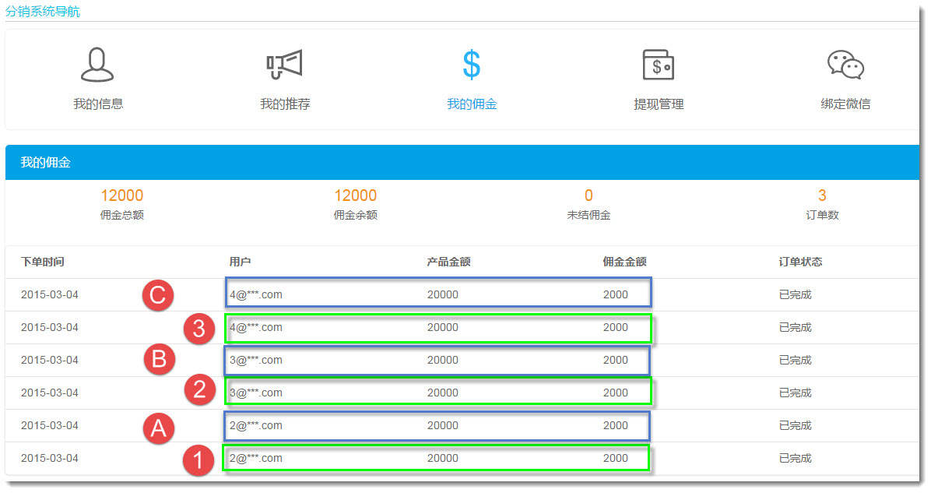This screenshot has width=931, height=493.
Task: Click the 我的信息 person icon
Action: [97, 65]
